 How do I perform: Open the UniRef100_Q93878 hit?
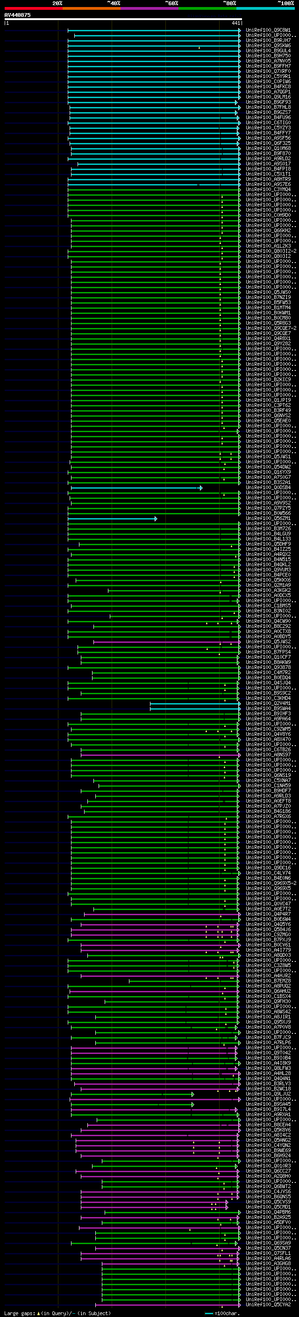(268, 668)
